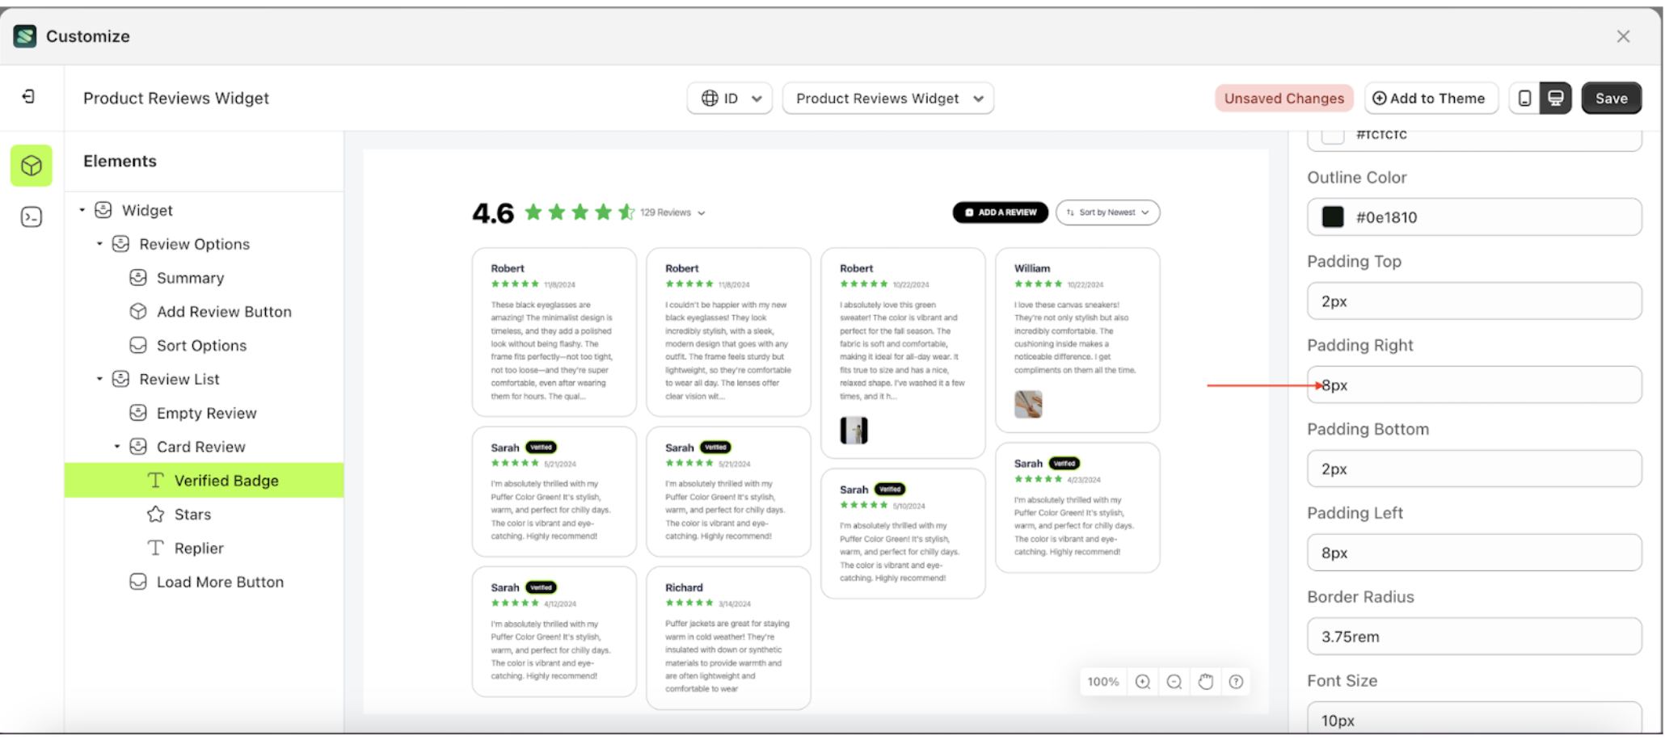
Task: Collapse the Card Review tree item
Action: pos(116,446)
